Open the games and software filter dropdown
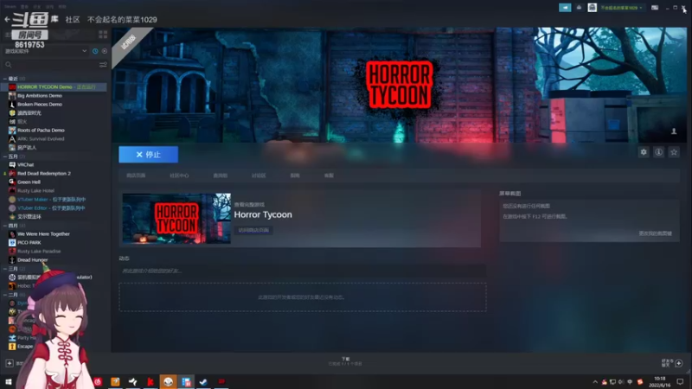The image size is (692, 389). pyautogui.click(x=46, y=51)
